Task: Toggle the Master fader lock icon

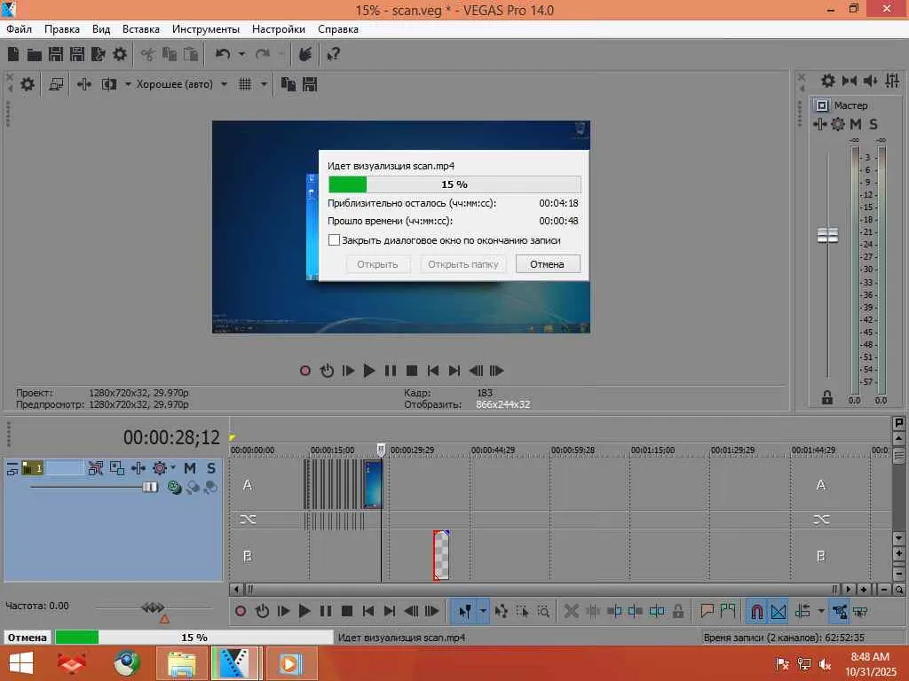Action: (x=827, y=397)
